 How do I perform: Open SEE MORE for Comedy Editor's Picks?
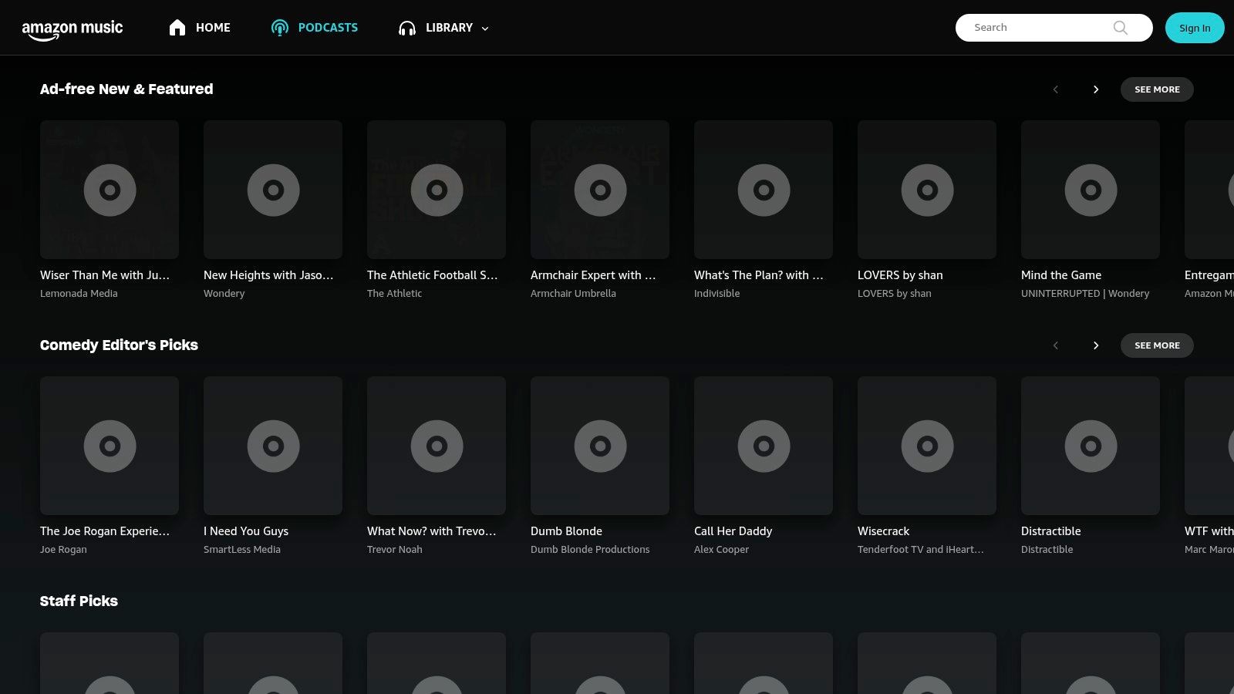pos(1157,345)
